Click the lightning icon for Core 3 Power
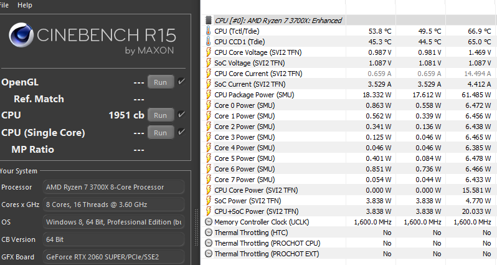Screen dimensions: 497x265 pyautogui.click(x=208, y=137)
